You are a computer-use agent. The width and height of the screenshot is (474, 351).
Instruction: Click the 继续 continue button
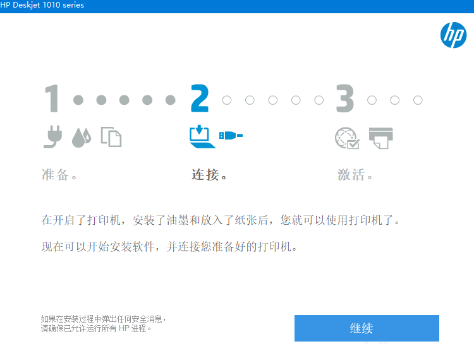[x=367, y=328]
